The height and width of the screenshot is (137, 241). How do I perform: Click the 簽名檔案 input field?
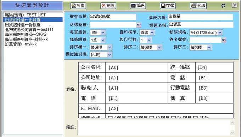click(205, 40)
